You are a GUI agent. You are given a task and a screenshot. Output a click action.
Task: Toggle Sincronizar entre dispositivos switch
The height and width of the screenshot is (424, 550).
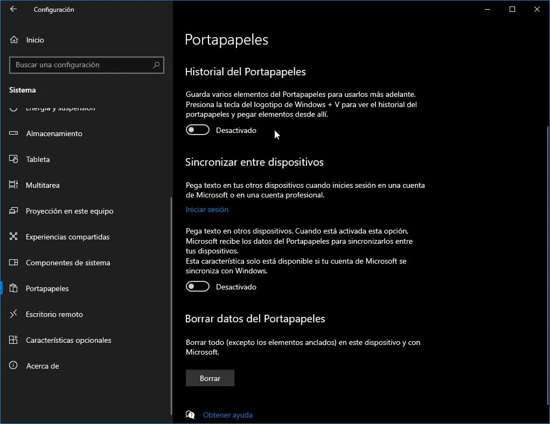[x=198, y=287]
